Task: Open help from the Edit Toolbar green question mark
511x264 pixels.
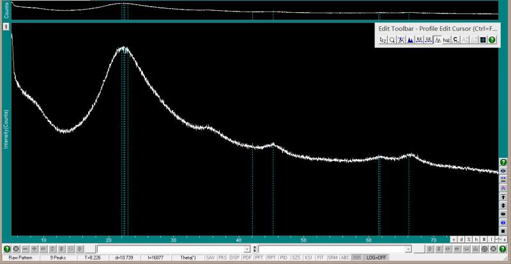Action: [x=492, y=40]
